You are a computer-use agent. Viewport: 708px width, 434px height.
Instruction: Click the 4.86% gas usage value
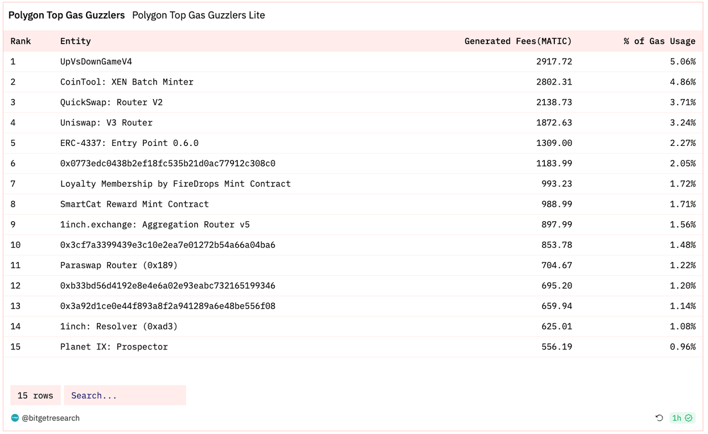click(x=683, y=82)
